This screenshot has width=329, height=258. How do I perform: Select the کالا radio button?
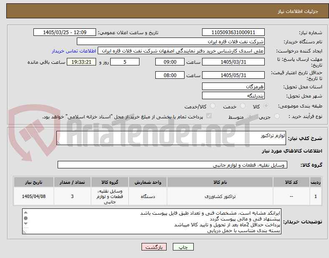point(266,106)
